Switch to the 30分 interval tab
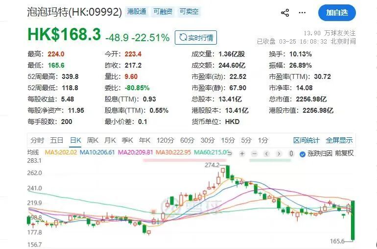This screenshot has width=377, height=249. click(x=208, y=140)
